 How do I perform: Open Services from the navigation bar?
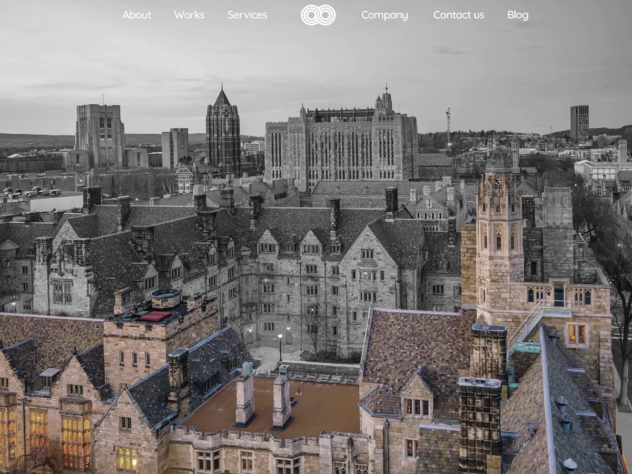click(x=246, y=15)
